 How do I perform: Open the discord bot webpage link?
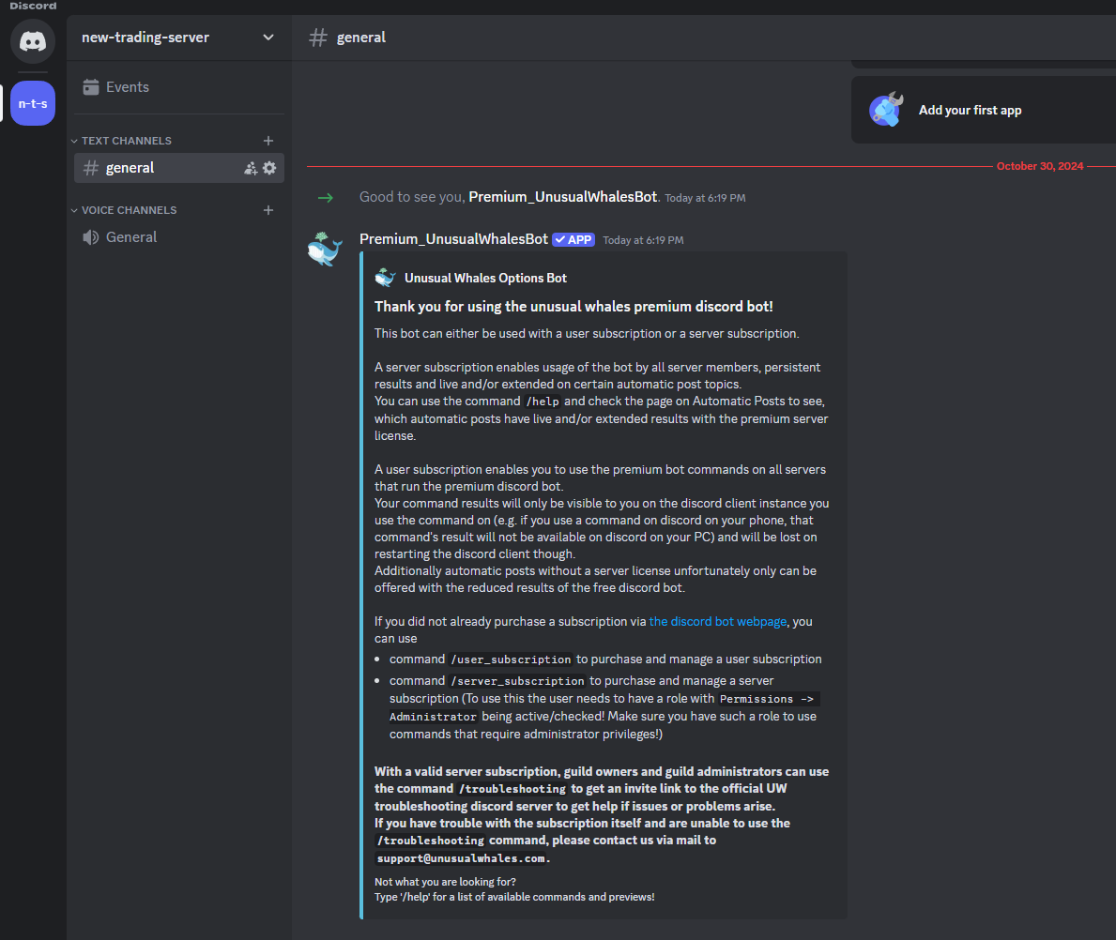(x=717, y=621)
